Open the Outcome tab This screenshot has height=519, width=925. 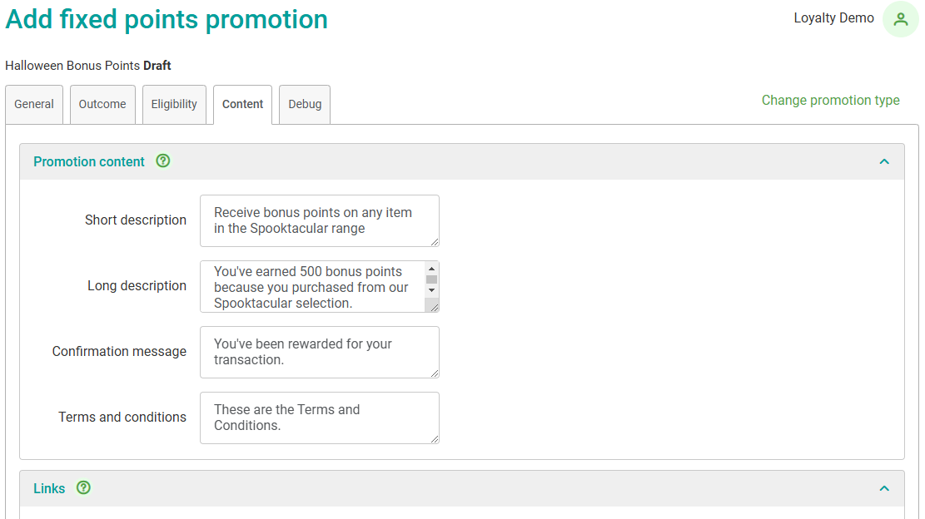102,104
